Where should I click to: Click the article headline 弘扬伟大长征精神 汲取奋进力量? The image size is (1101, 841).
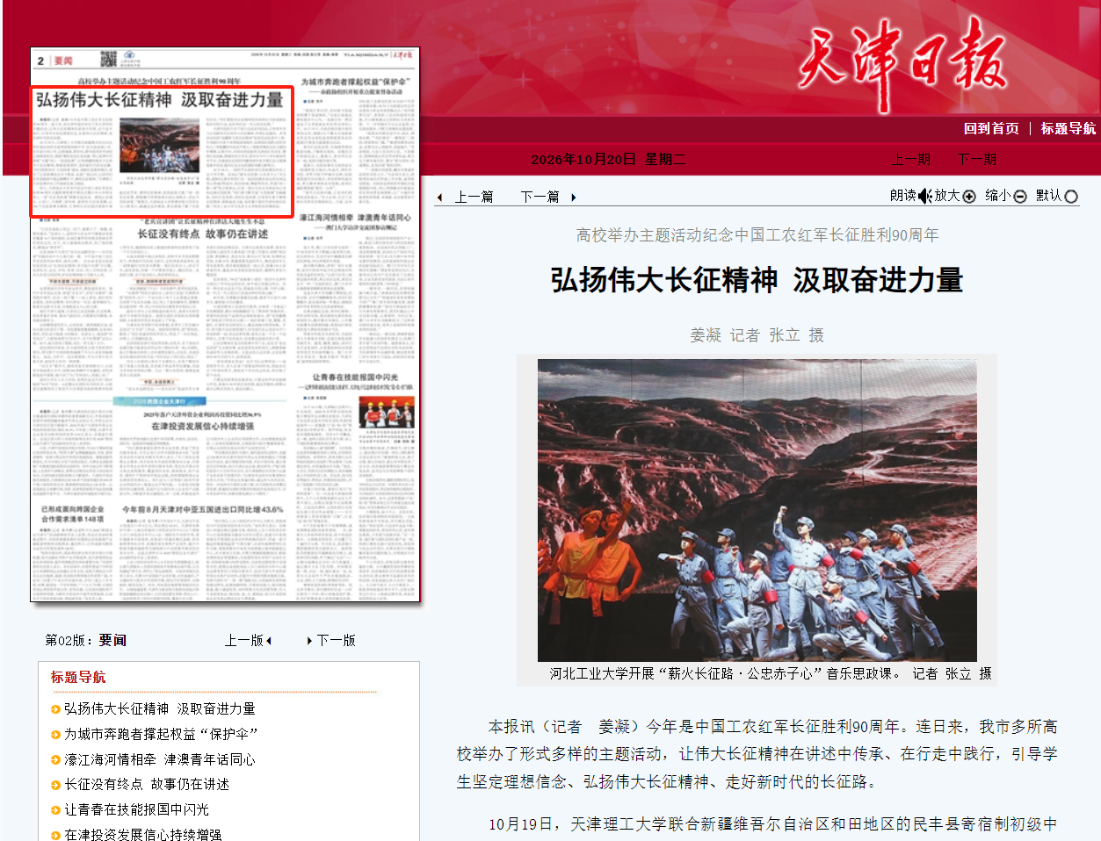(x=757, y=280)
